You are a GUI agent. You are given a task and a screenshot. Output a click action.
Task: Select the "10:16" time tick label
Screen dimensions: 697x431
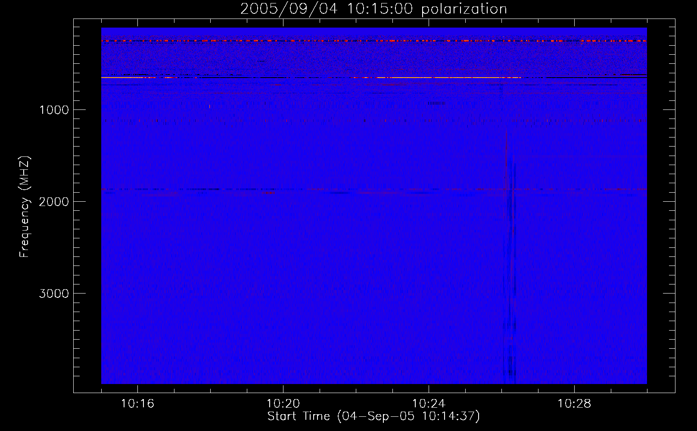point(137,404)
